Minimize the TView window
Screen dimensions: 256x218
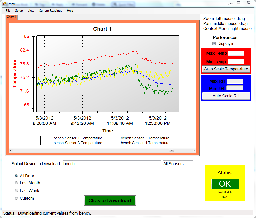pos(232,3)
